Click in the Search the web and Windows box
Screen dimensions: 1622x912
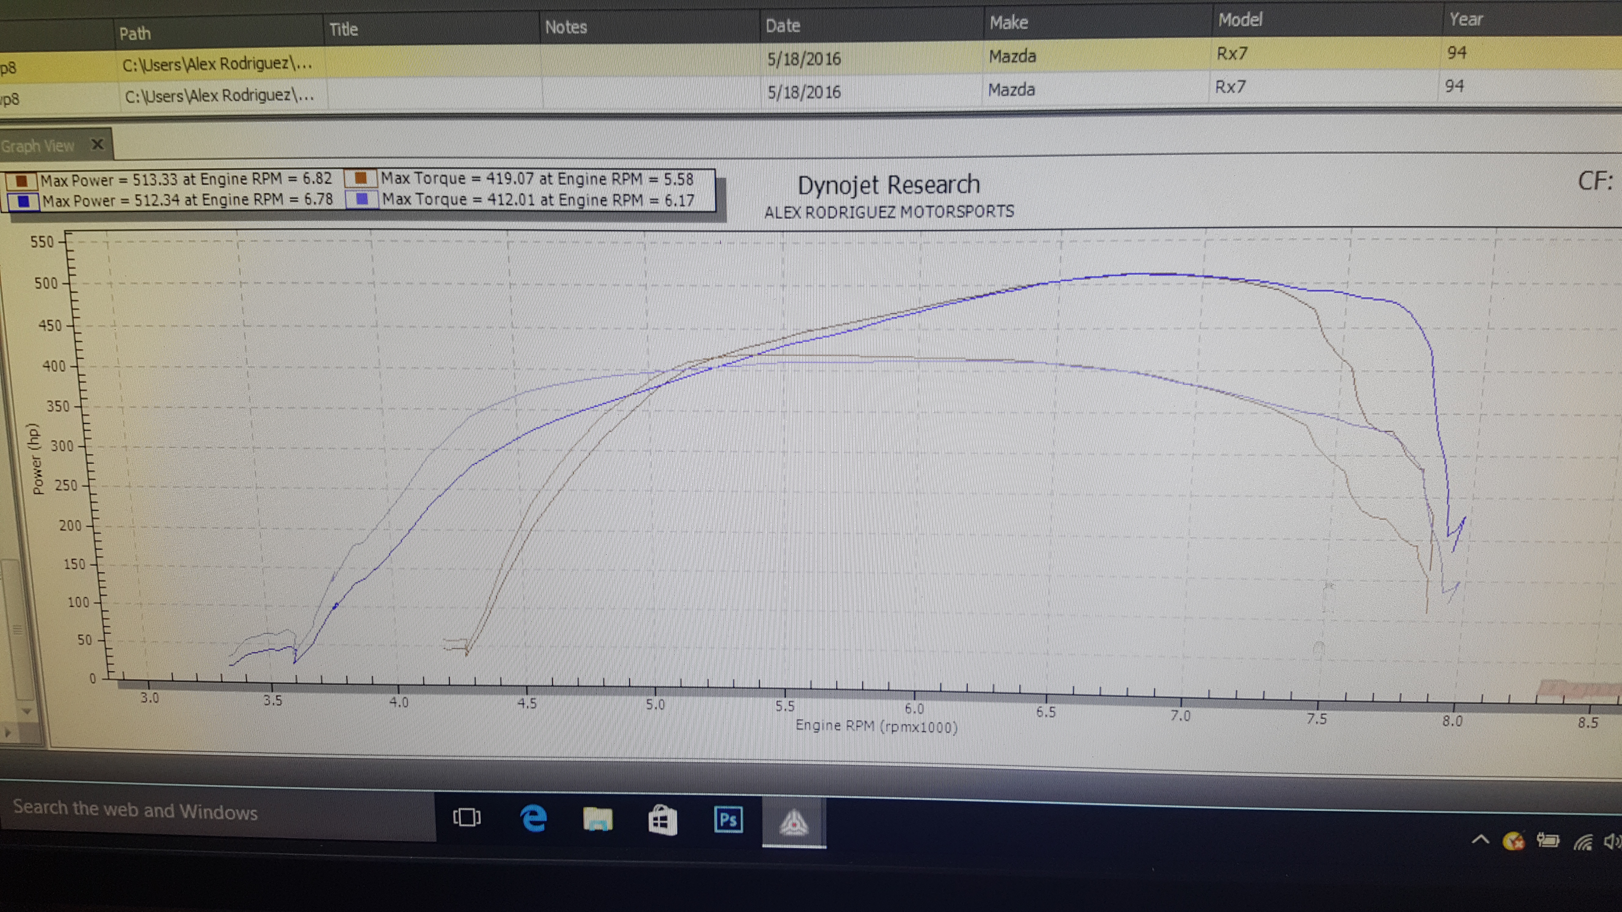217,811
